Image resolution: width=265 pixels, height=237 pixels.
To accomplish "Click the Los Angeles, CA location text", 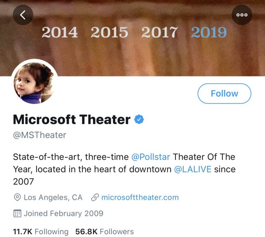I will (x=53, y=198).
